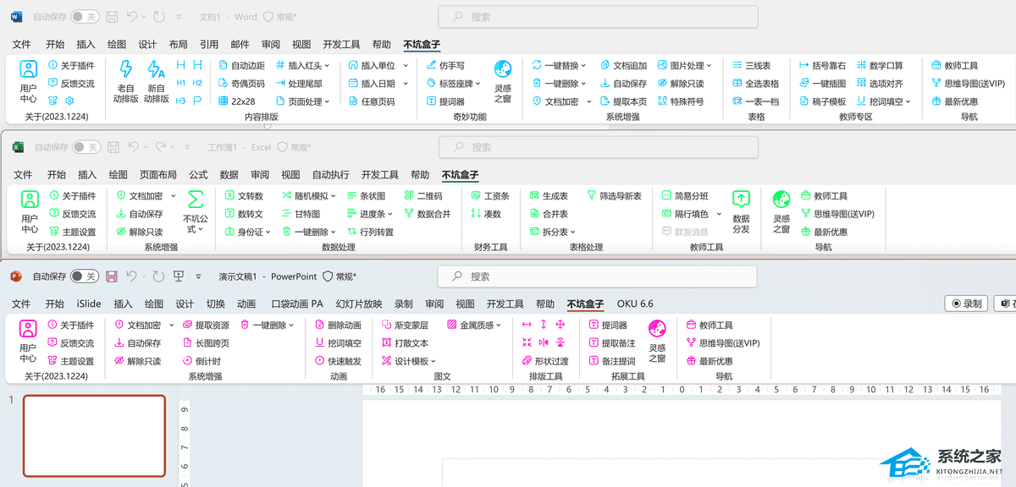Click 处理尾部 in Word ribbon
Viewport: 1016px width, 487px height.
coord(299,83)
